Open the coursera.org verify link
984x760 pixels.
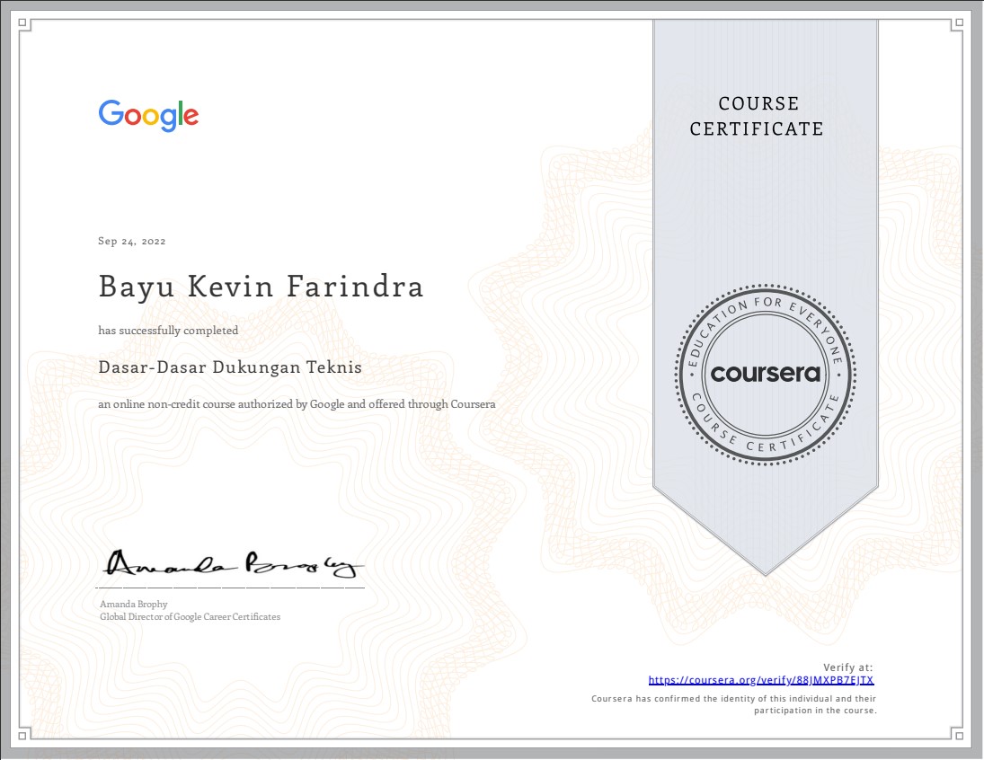point(760,681)
